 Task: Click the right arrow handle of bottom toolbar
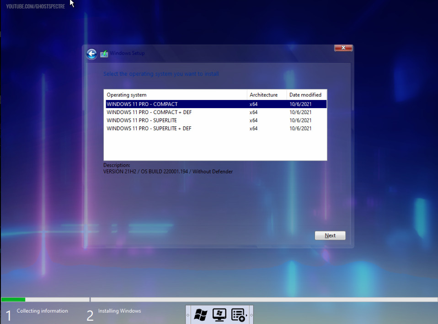pyautogui.click(x=251, y=315)
